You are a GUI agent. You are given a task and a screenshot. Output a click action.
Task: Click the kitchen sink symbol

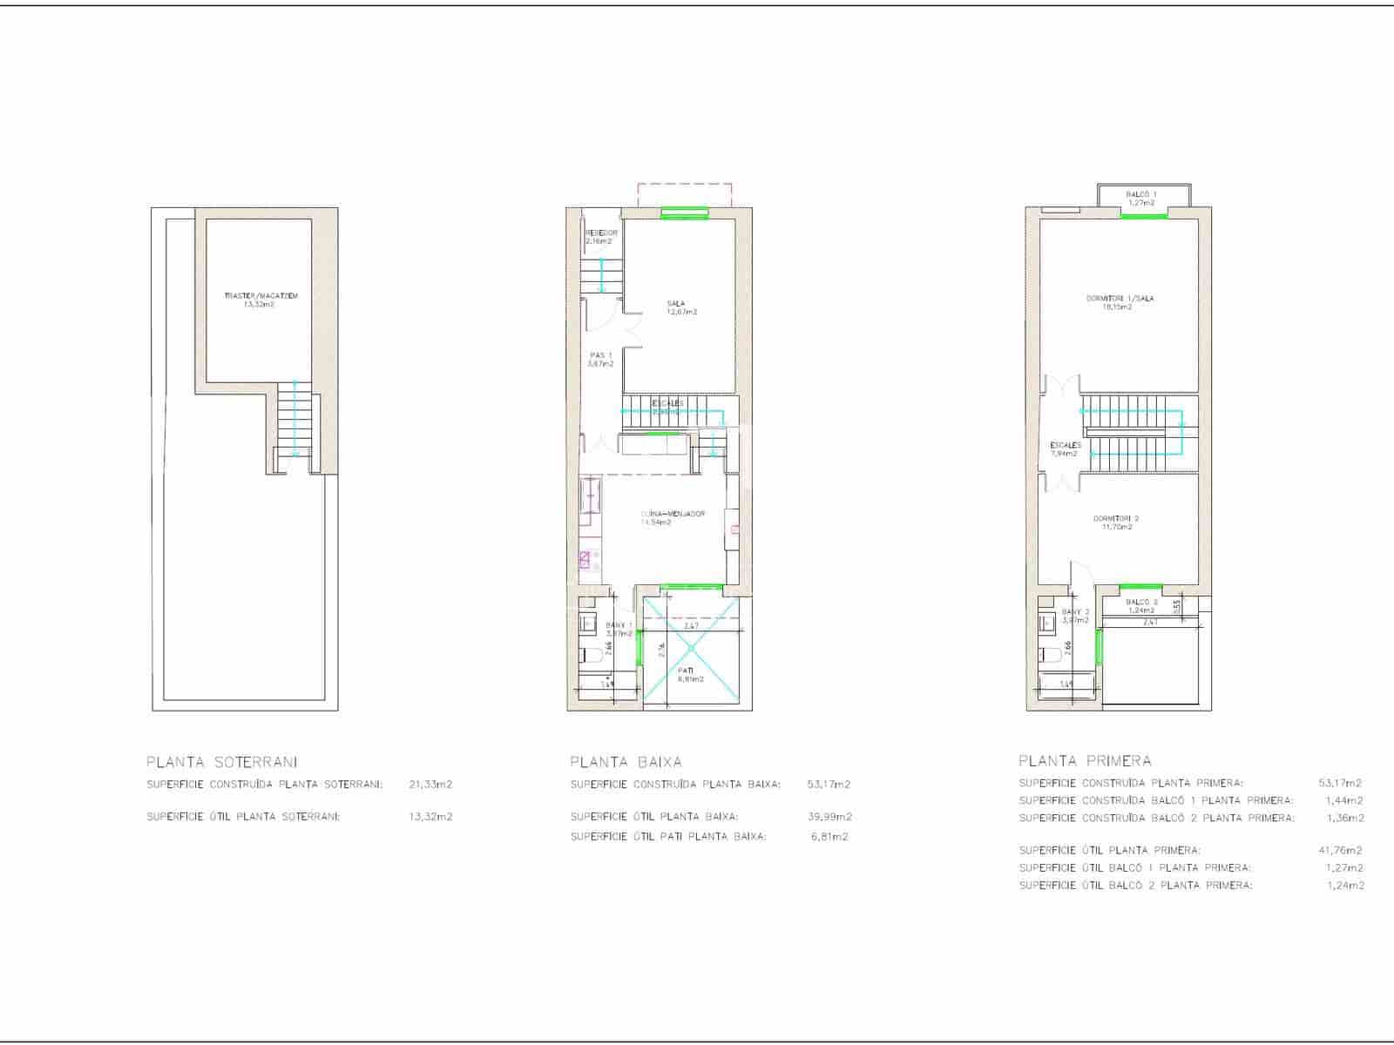[x=590, y=498]
